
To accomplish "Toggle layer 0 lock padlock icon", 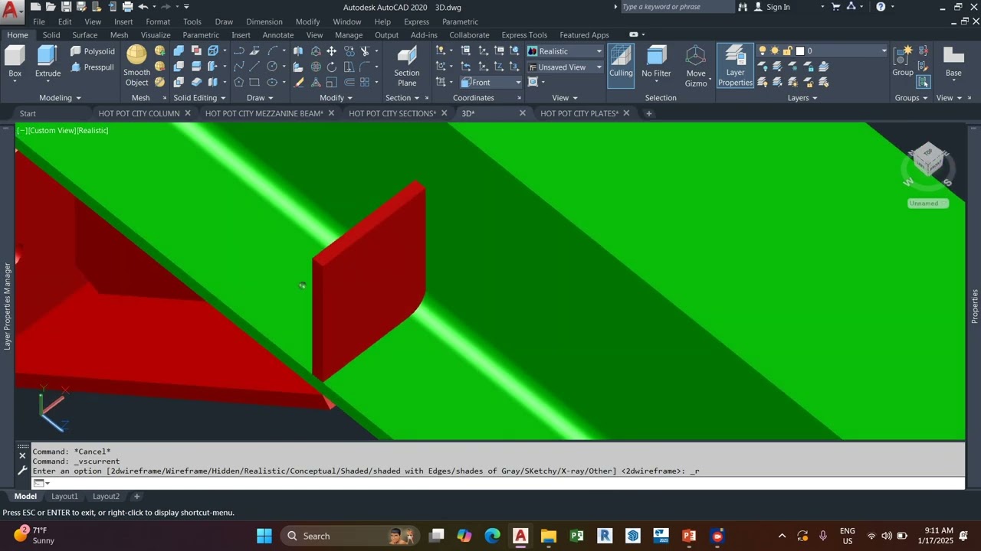I will point(787,51).
